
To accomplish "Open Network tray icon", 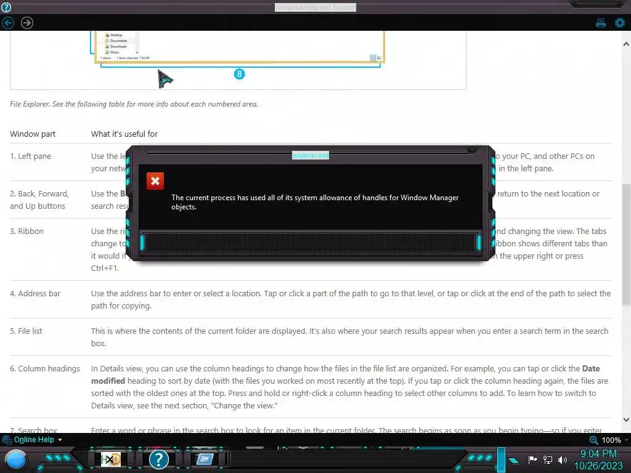I will (548, 459).
